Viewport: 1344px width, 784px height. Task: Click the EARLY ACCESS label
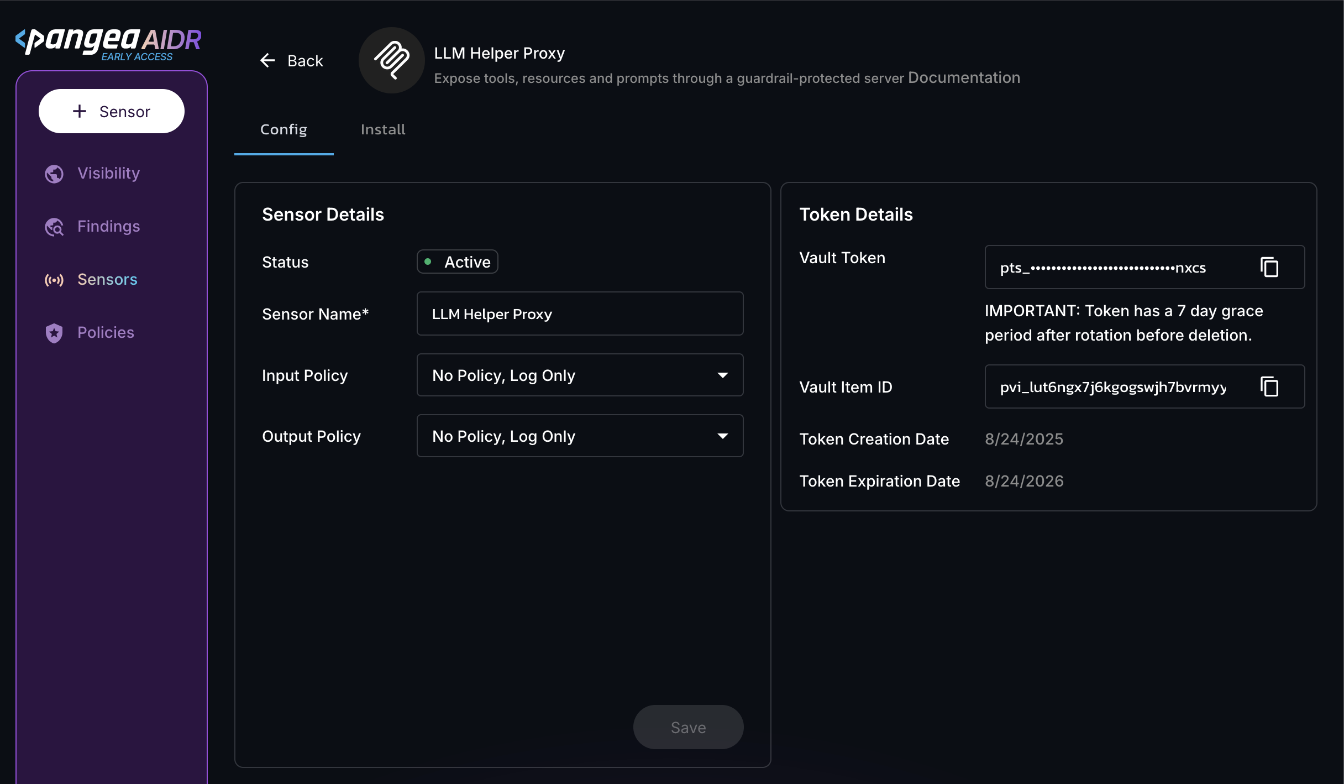(x=137, y=56)
